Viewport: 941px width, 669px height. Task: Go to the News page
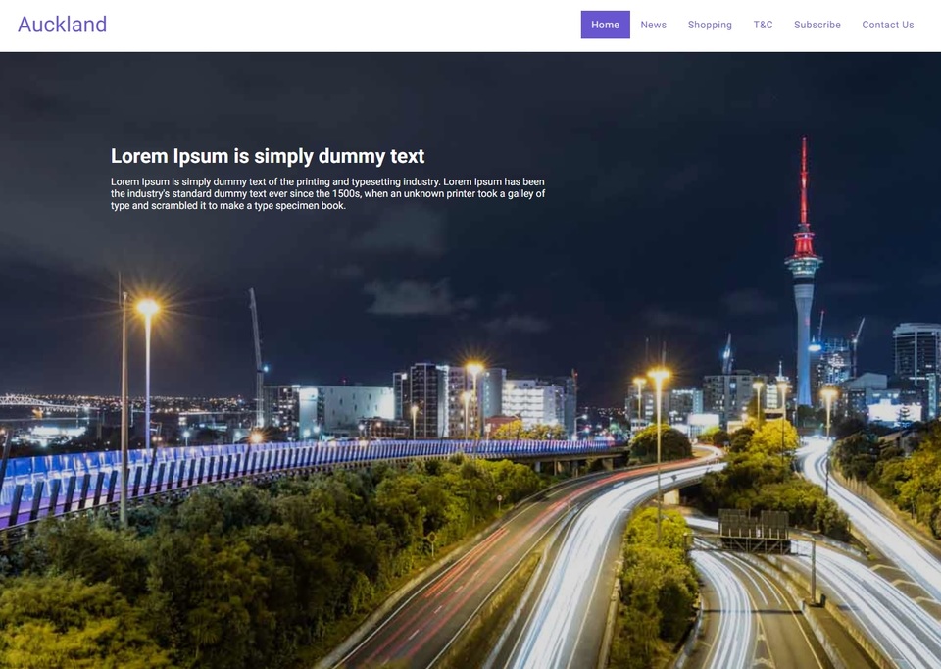click(x=653, y=25)
